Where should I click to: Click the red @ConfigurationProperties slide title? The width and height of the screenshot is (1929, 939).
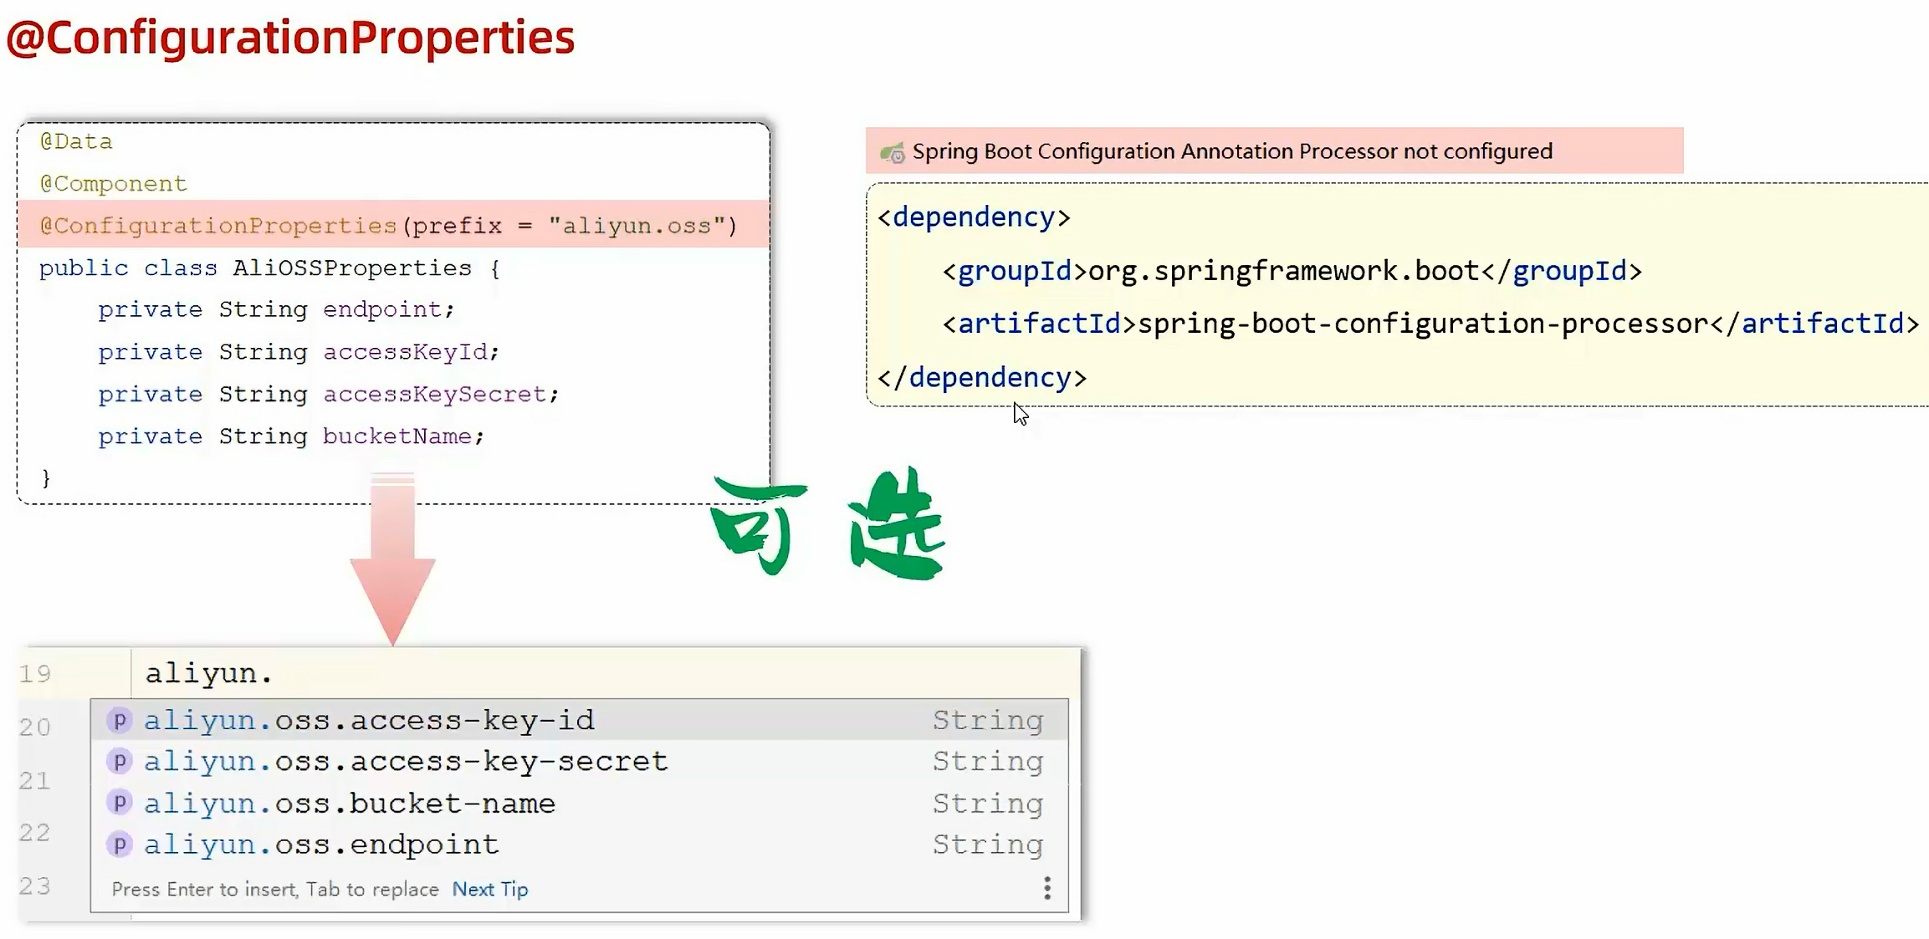coord(290,38)
